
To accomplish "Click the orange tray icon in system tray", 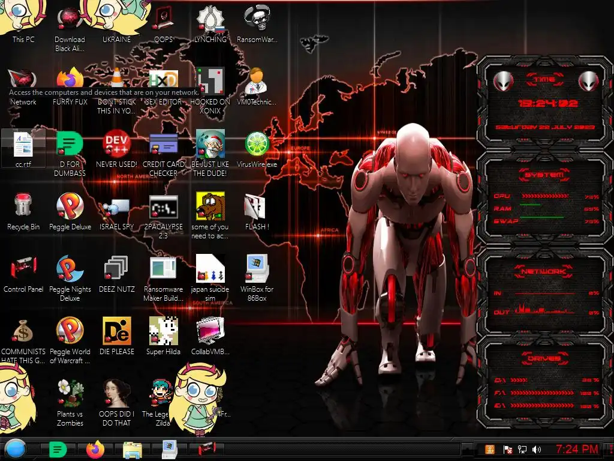I will tap(490, 450).
